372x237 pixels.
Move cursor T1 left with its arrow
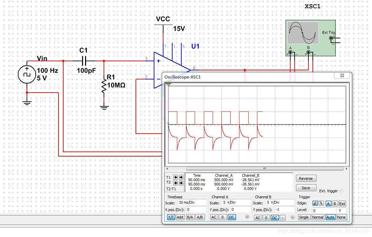pos(175,177)
